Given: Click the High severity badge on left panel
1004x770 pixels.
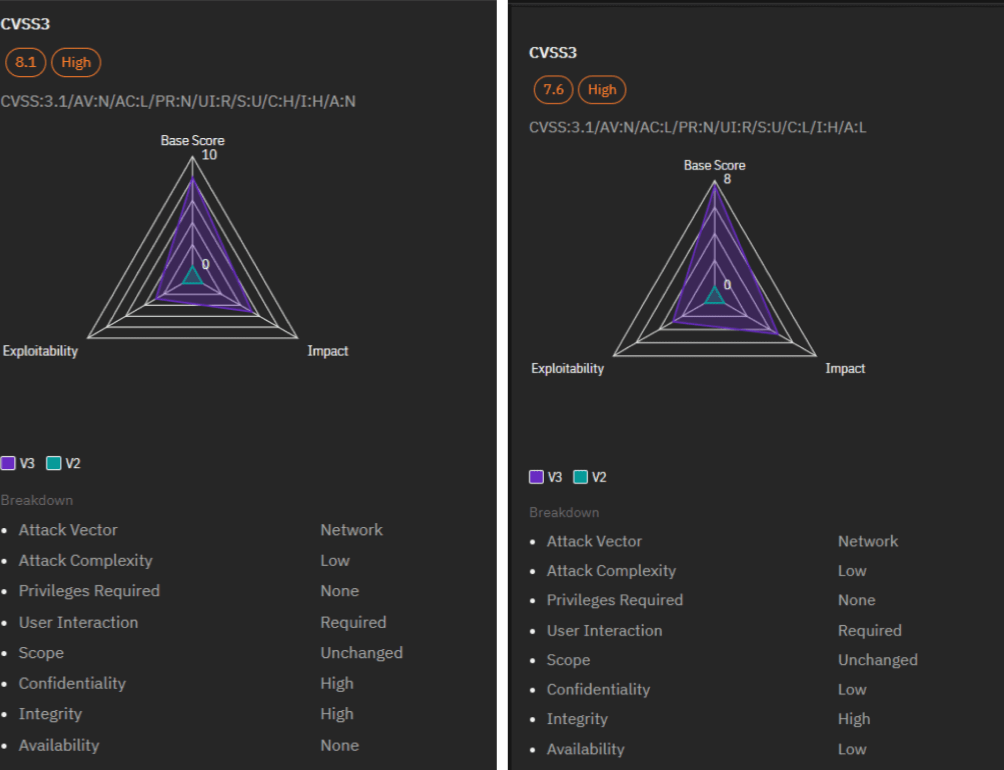Looking at the screenshot, I should 75,62.
